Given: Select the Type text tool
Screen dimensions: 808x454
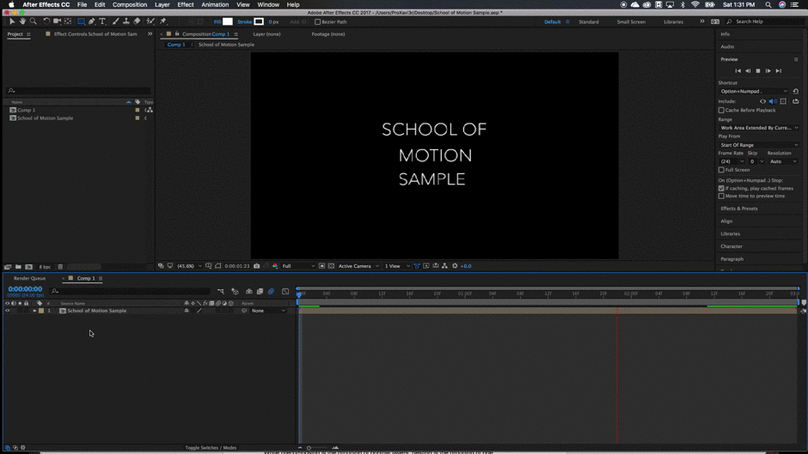Looking at the screenshot, I should (x=102, y=21).
